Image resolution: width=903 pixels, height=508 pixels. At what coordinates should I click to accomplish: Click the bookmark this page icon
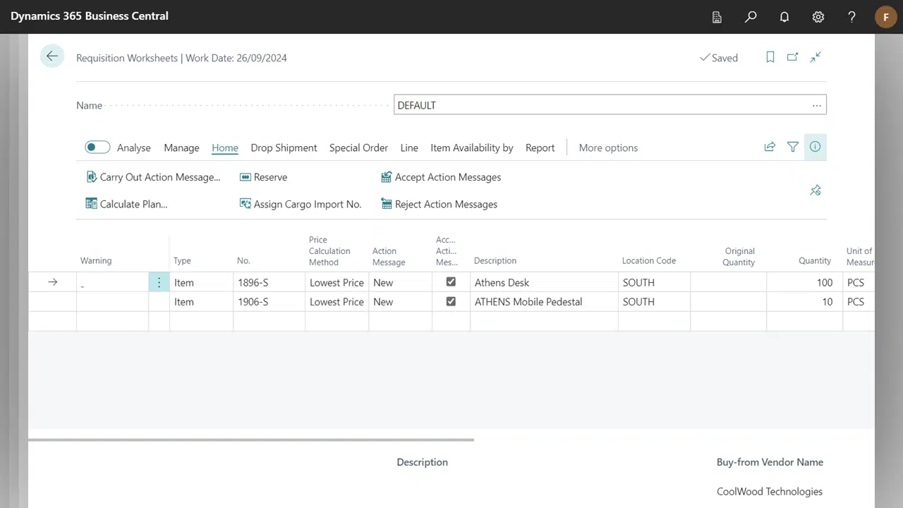[770, 57]
